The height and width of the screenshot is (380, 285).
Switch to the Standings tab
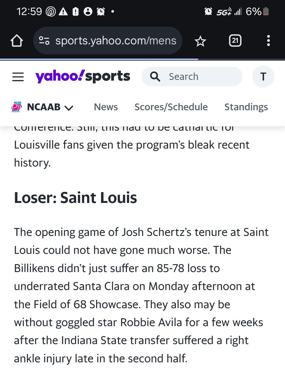tap(246, 107)
